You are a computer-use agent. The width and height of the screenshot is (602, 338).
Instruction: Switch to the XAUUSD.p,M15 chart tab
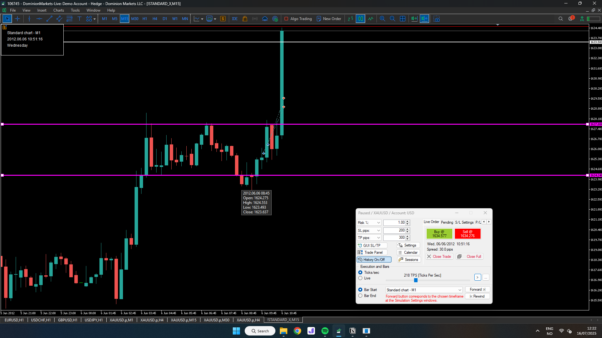pyautogui.click(x=184, y=320)
